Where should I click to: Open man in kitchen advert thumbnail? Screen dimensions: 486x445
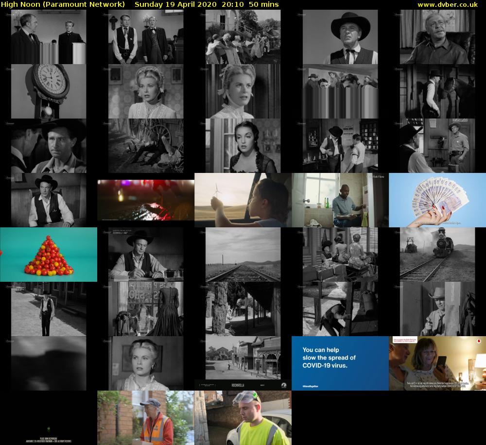click(x=340, y=200)
